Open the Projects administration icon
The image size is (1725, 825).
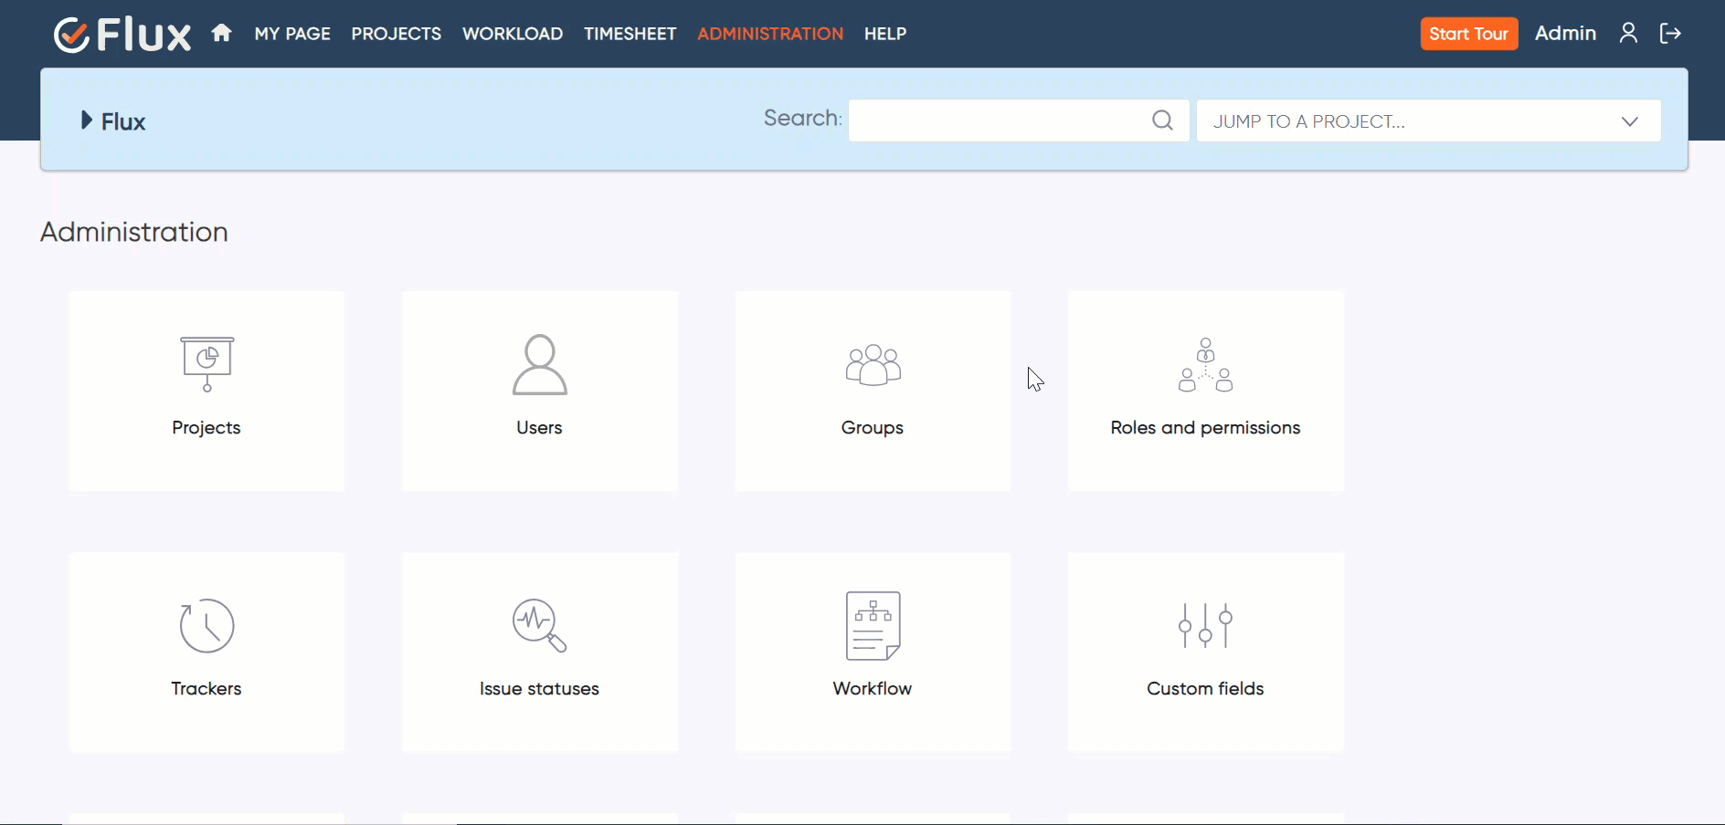tap(207, 364)
